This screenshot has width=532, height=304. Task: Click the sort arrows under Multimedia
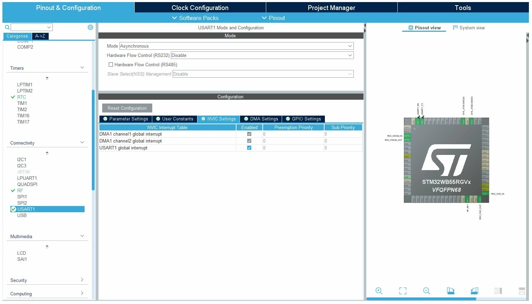[x=47, y=247]
